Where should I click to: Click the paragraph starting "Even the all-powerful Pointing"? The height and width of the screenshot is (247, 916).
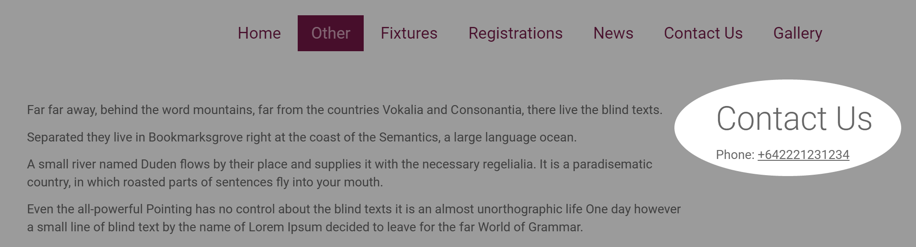354,218
